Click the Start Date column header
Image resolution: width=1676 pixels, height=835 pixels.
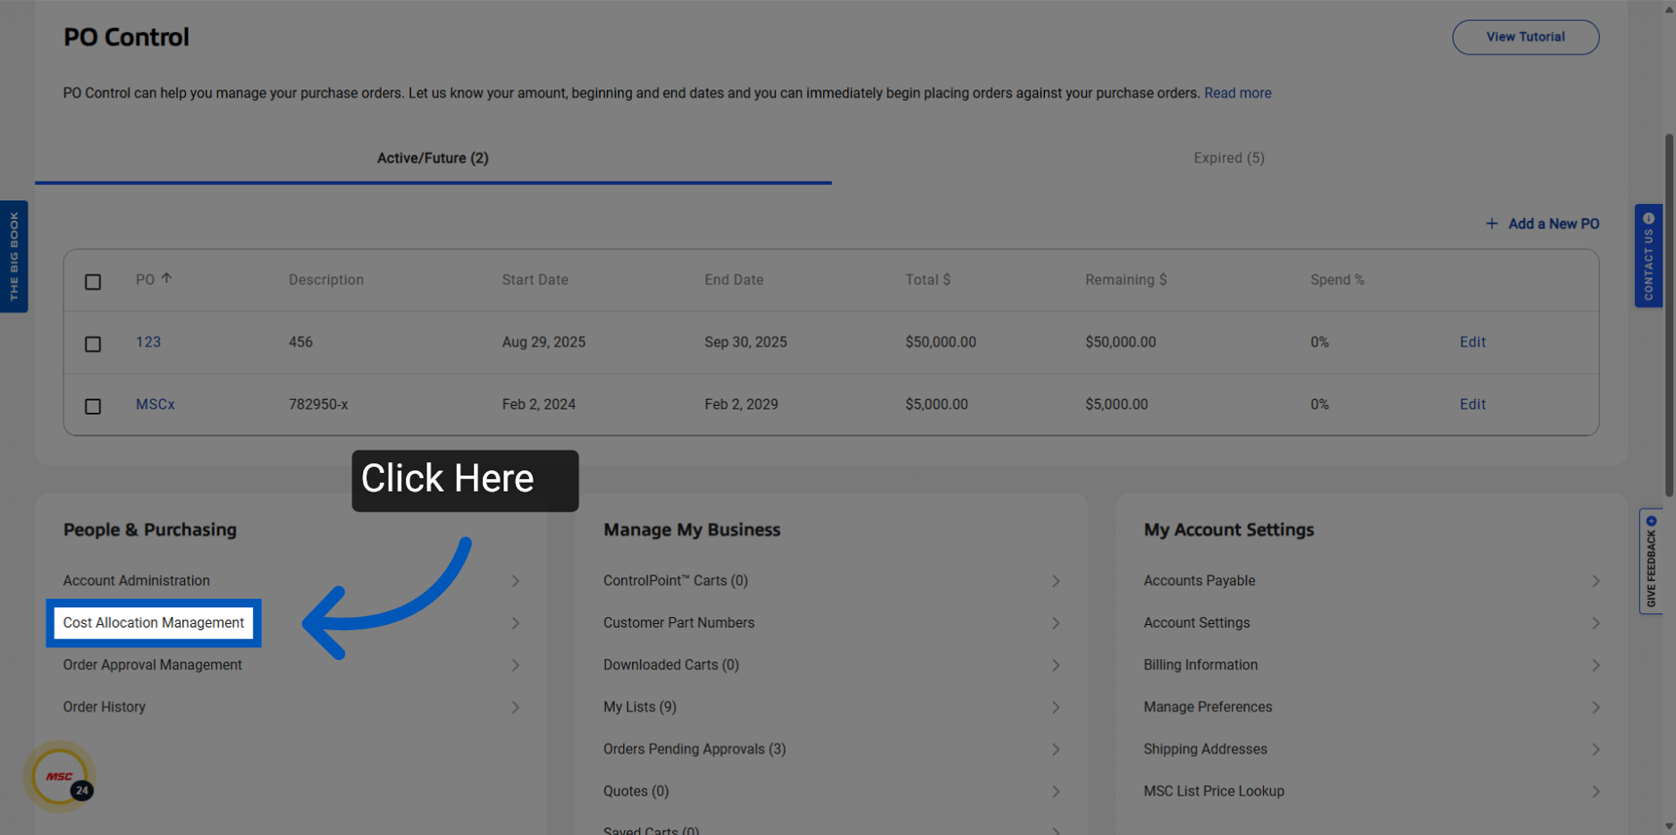(x=535, y=280)
